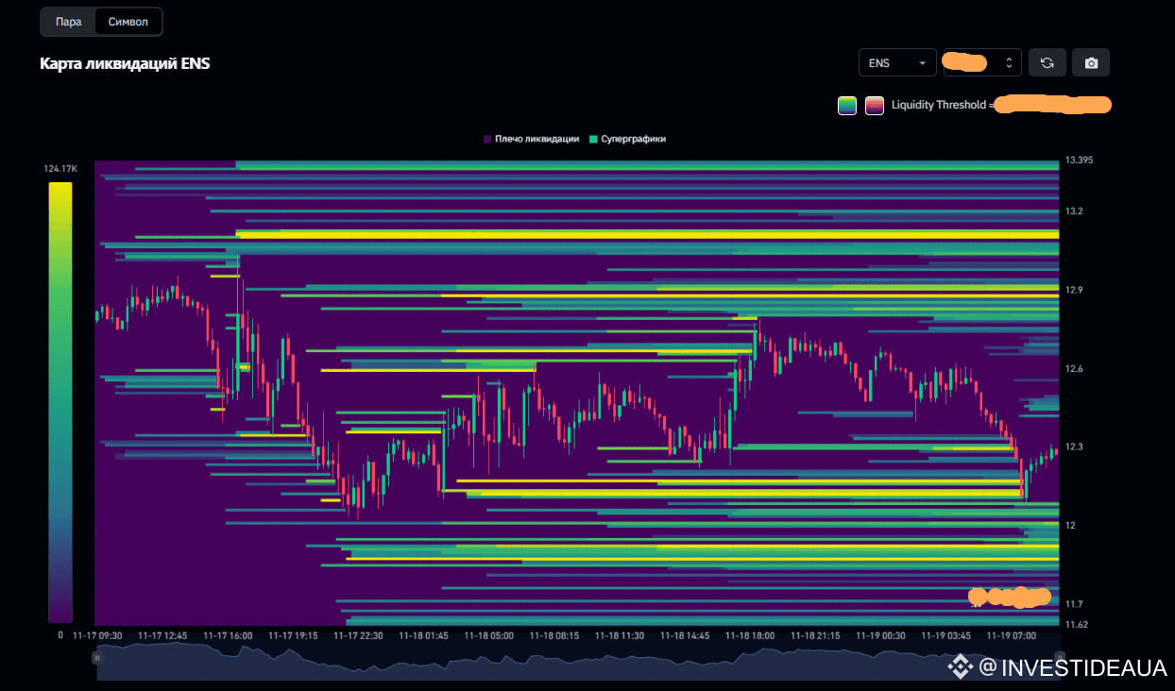Select the purple-orange color scheme swatch
The image size is (1175, 691).
(x=875, y=106)
